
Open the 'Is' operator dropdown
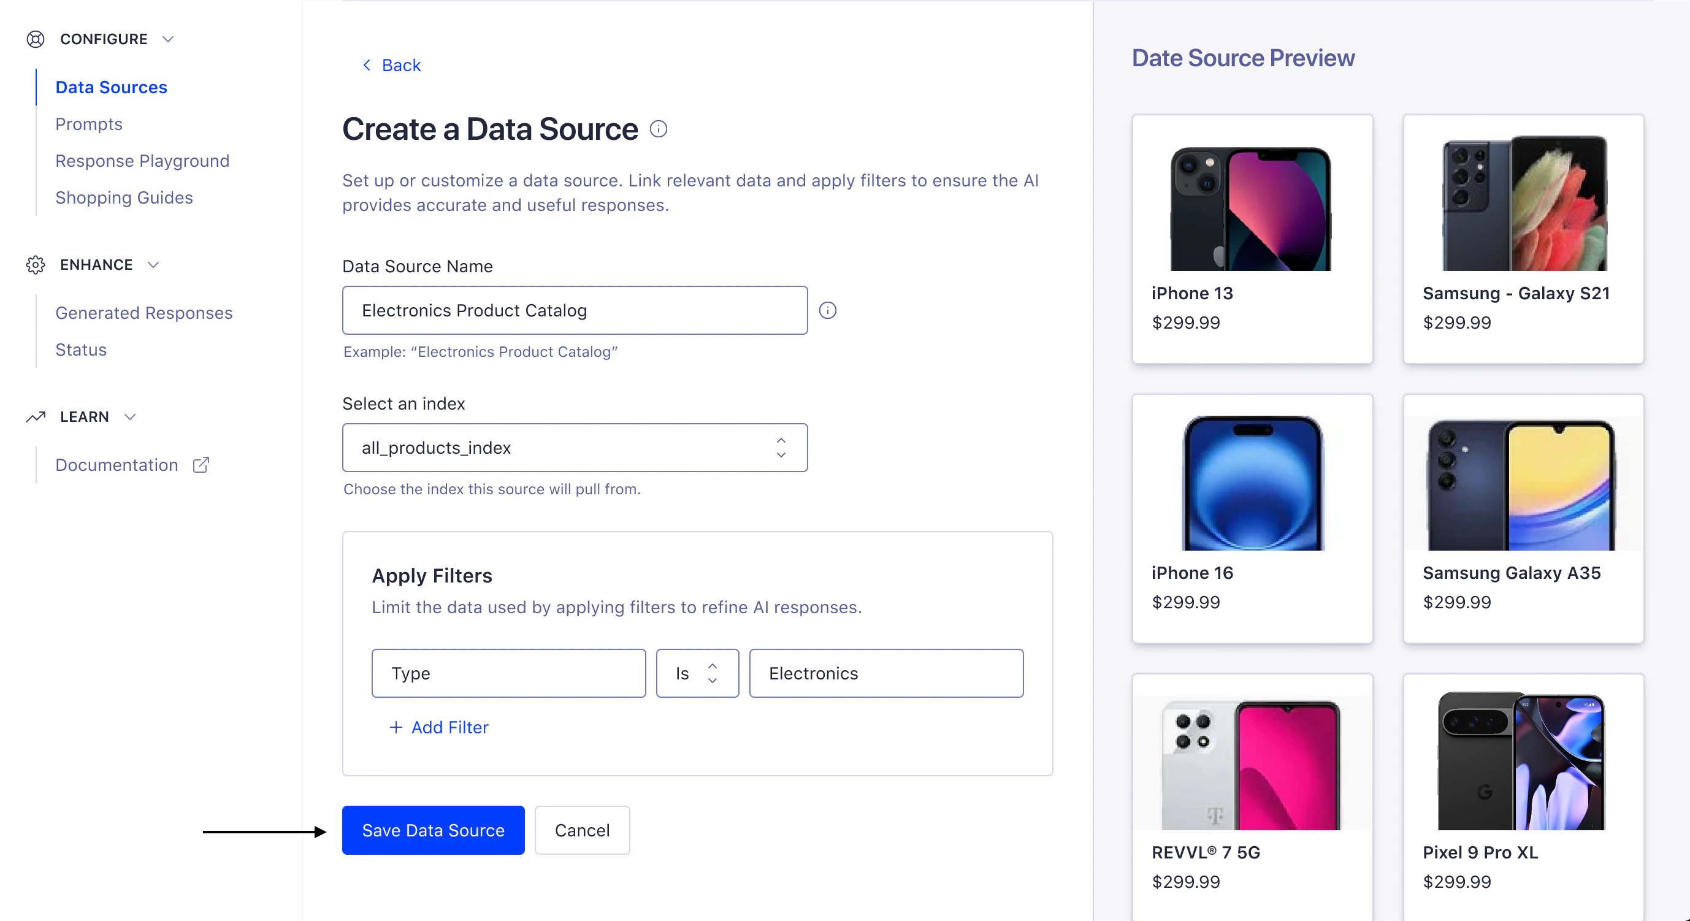pos(697,673)
